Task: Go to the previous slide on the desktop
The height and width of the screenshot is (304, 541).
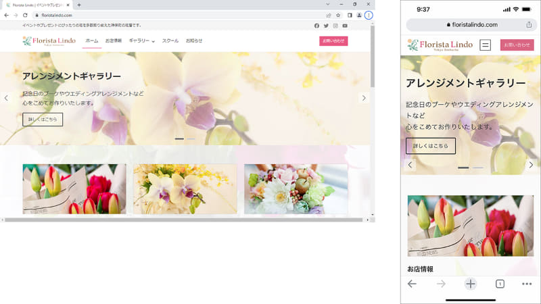Action: (x=6, y=98)
